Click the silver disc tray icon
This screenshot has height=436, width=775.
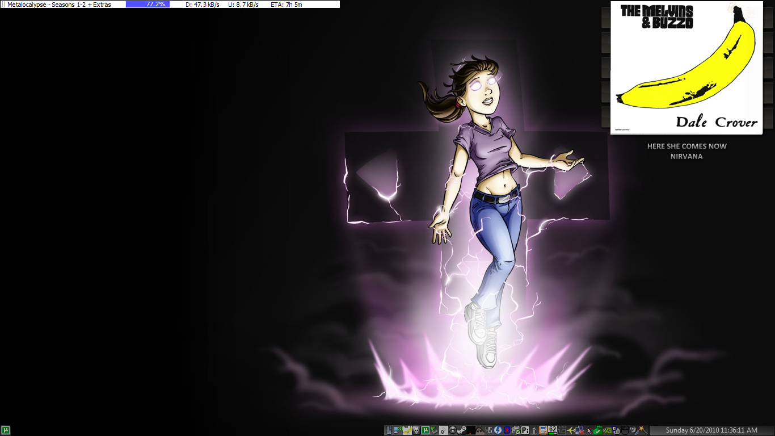point(452,430)
